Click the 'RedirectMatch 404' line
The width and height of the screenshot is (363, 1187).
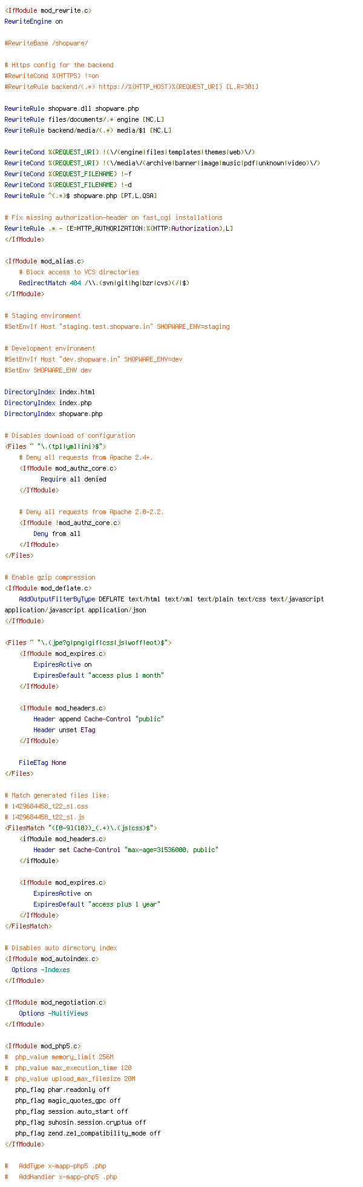[x=104, y=283]
